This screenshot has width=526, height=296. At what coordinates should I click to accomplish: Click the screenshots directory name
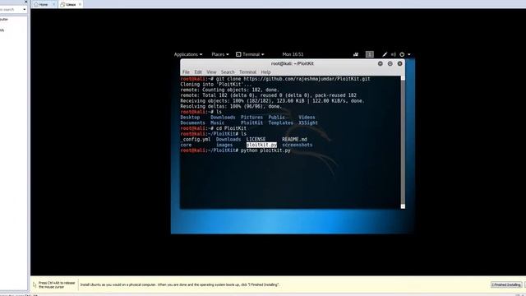(x=298, y=145)
